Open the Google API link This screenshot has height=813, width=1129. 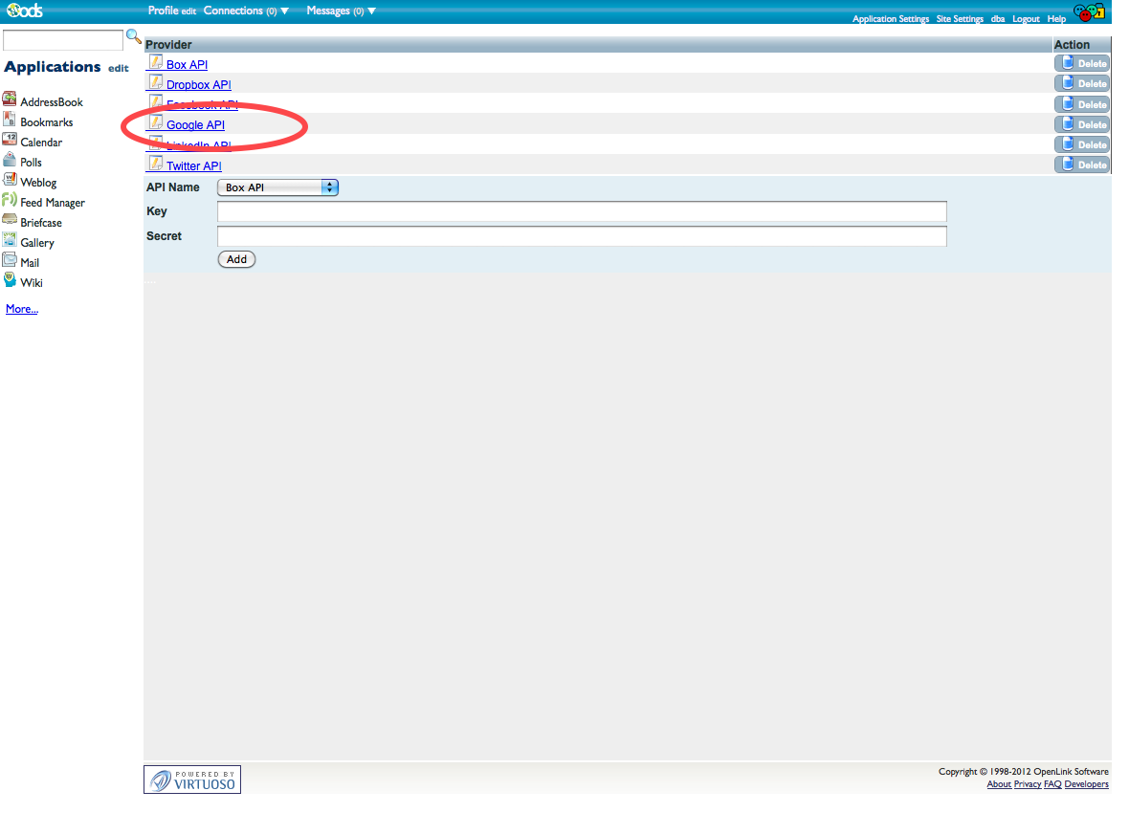pyautogui.click(x=195, y=125)
